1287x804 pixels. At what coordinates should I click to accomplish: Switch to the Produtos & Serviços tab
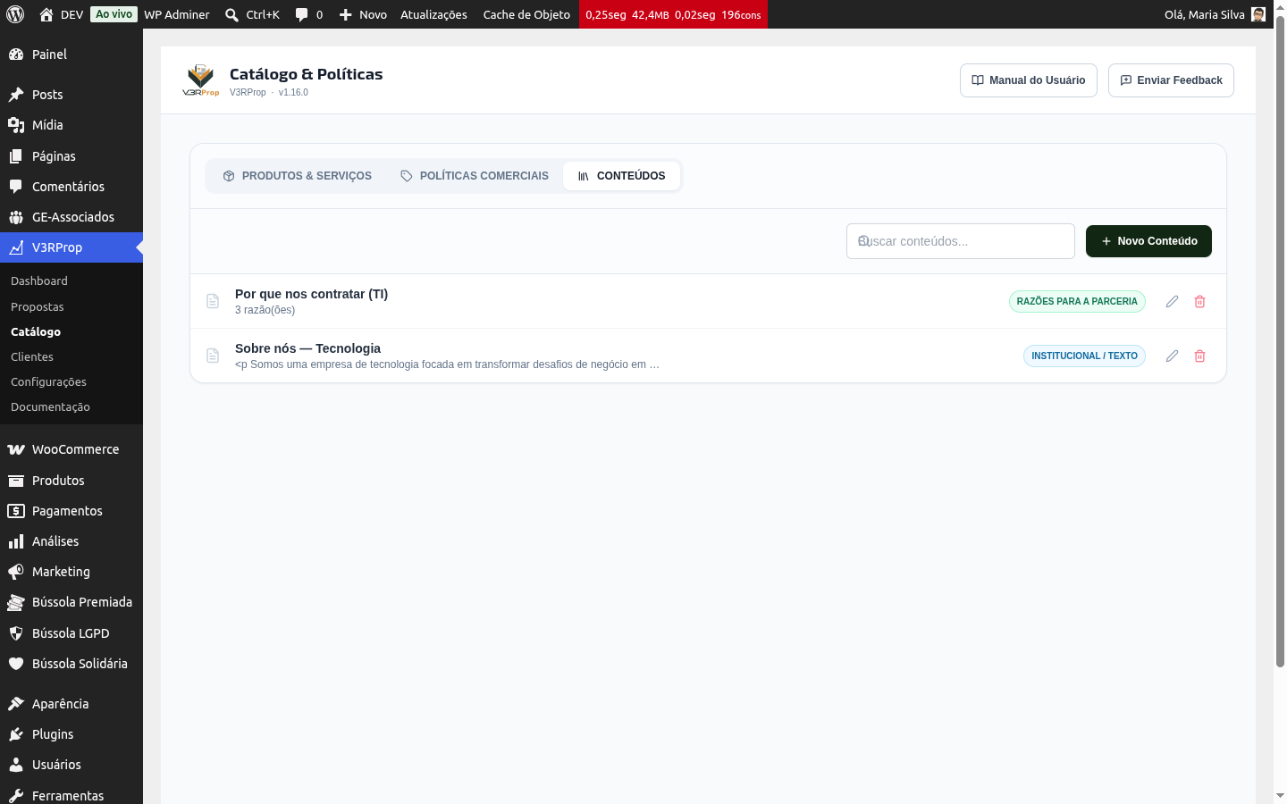(x=297, y=176)
